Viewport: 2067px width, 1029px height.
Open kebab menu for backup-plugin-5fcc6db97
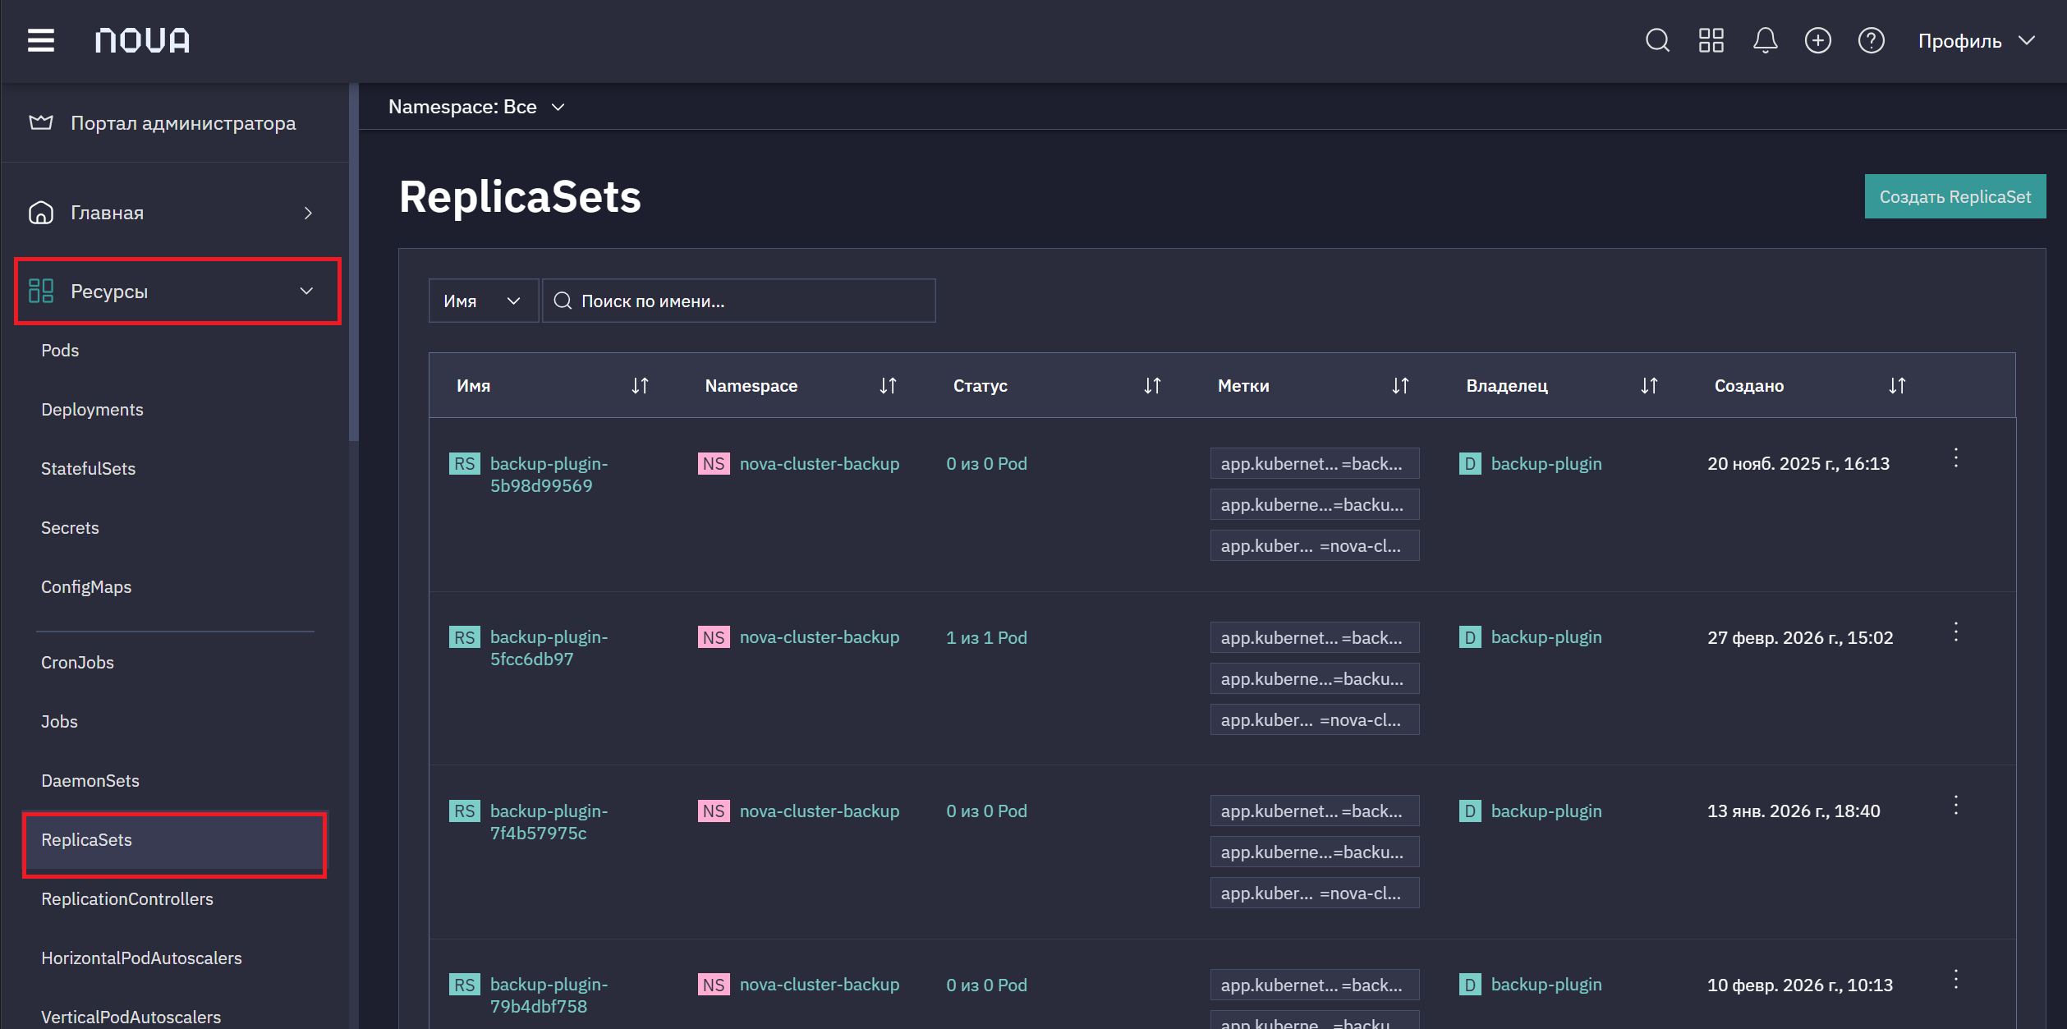(1956, 632)
